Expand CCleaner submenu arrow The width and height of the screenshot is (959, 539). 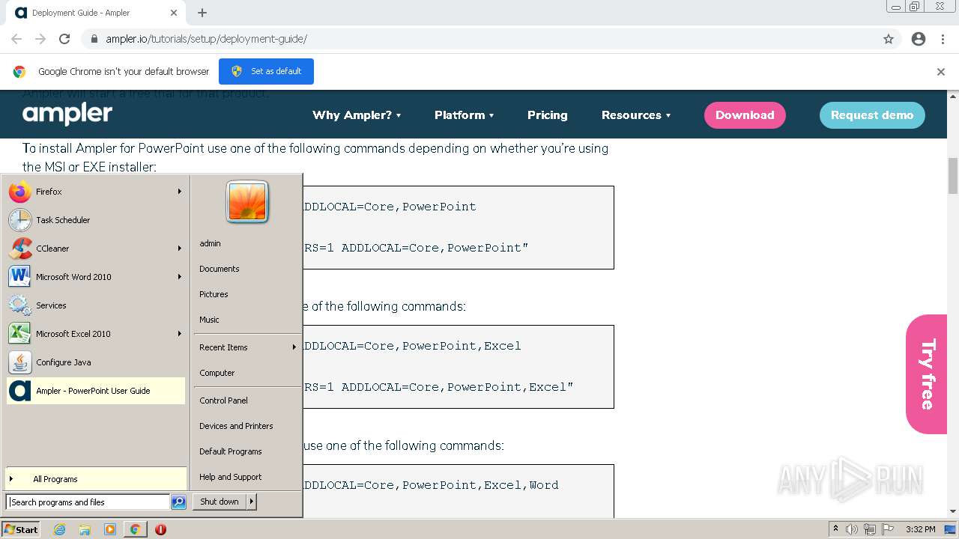[x=180, y=249]
